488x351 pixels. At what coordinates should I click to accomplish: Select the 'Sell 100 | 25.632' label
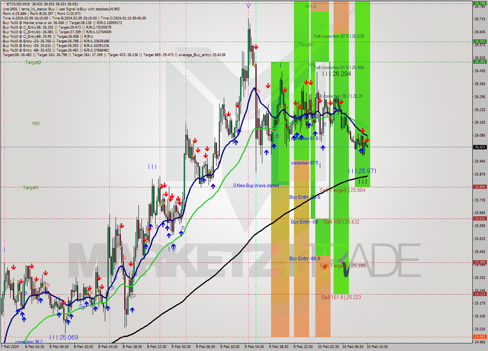click(x=342, y=222)
